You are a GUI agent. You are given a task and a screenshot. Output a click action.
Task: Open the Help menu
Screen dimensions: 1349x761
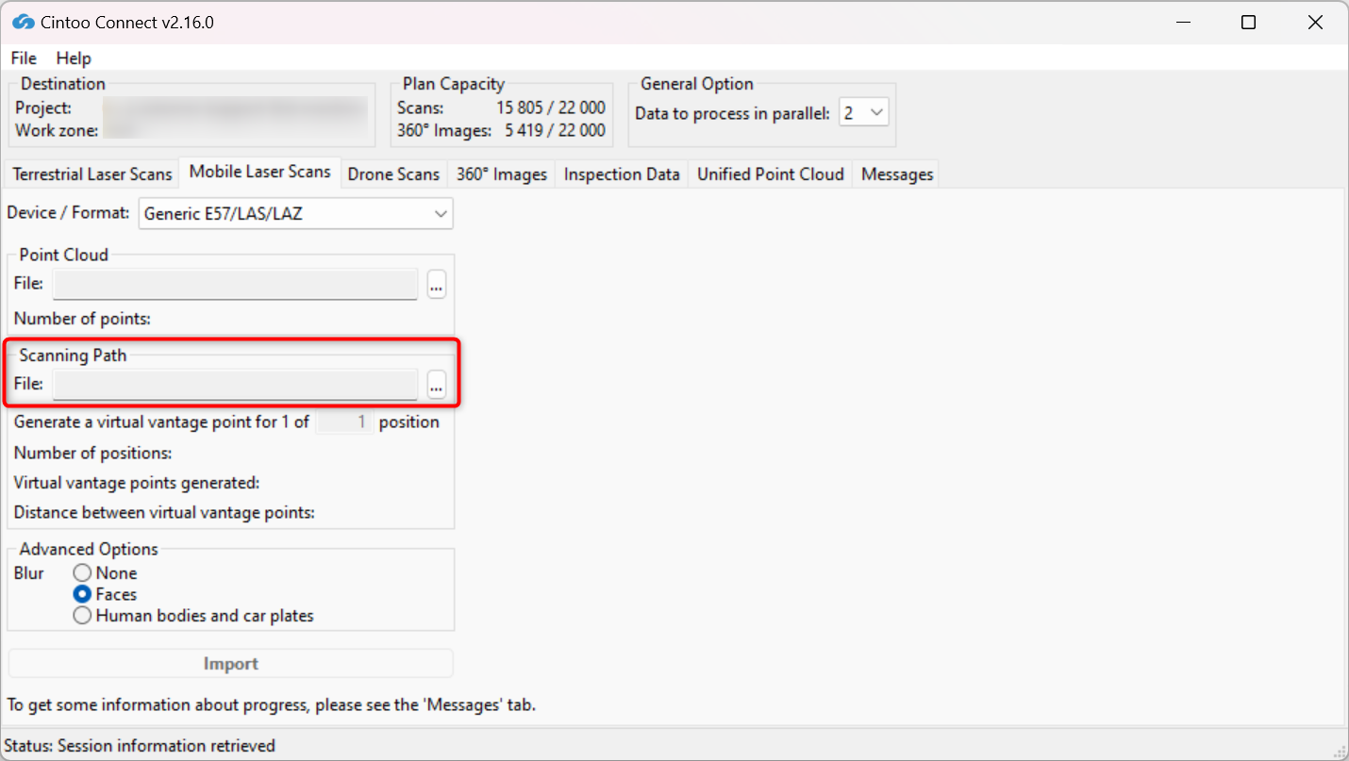(74, 58)
